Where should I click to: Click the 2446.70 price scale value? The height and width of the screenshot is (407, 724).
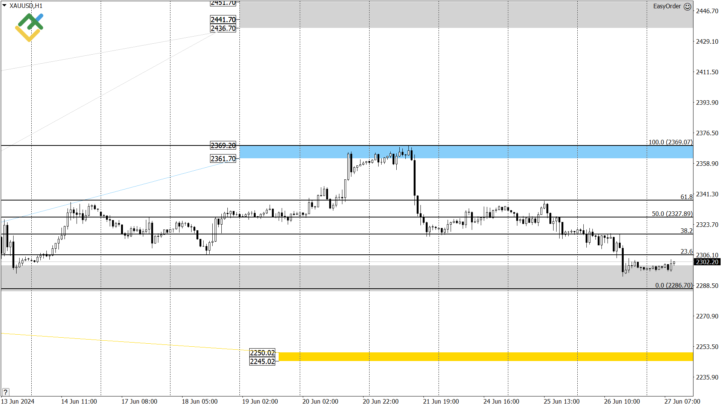[x=707, y=11]
